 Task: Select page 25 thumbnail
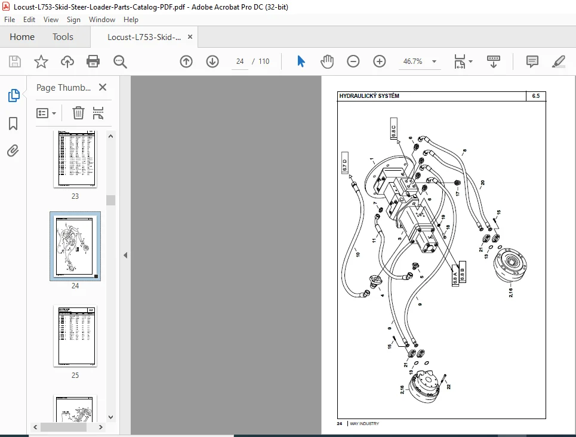point(75,336)
